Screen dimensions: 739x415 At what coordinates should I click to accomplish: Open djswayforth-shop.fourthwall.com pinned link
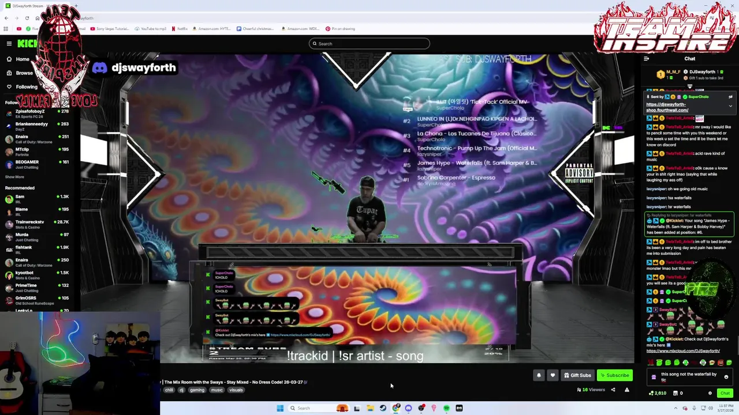tap(667, 107)
